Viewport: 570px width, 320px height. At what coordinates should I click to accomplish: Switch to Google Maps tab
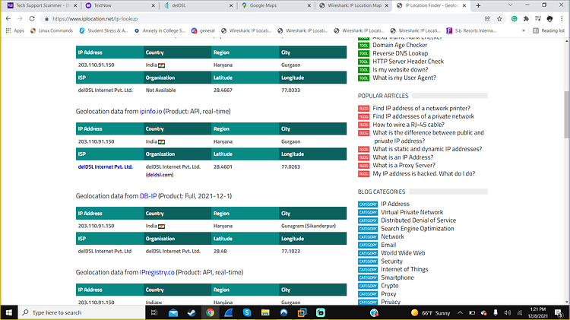[277, 5]
